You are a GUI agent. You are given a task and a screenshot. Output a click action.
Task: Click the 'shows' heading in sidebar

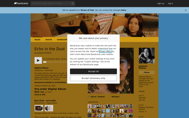click(x=141, y=91)
